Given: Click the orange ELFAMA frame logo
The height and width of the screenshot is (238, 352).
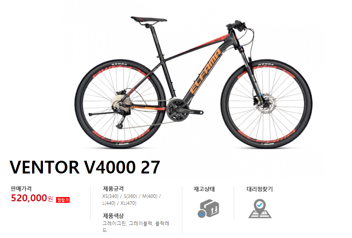Looking at the screenshot, I should (205, 71).
